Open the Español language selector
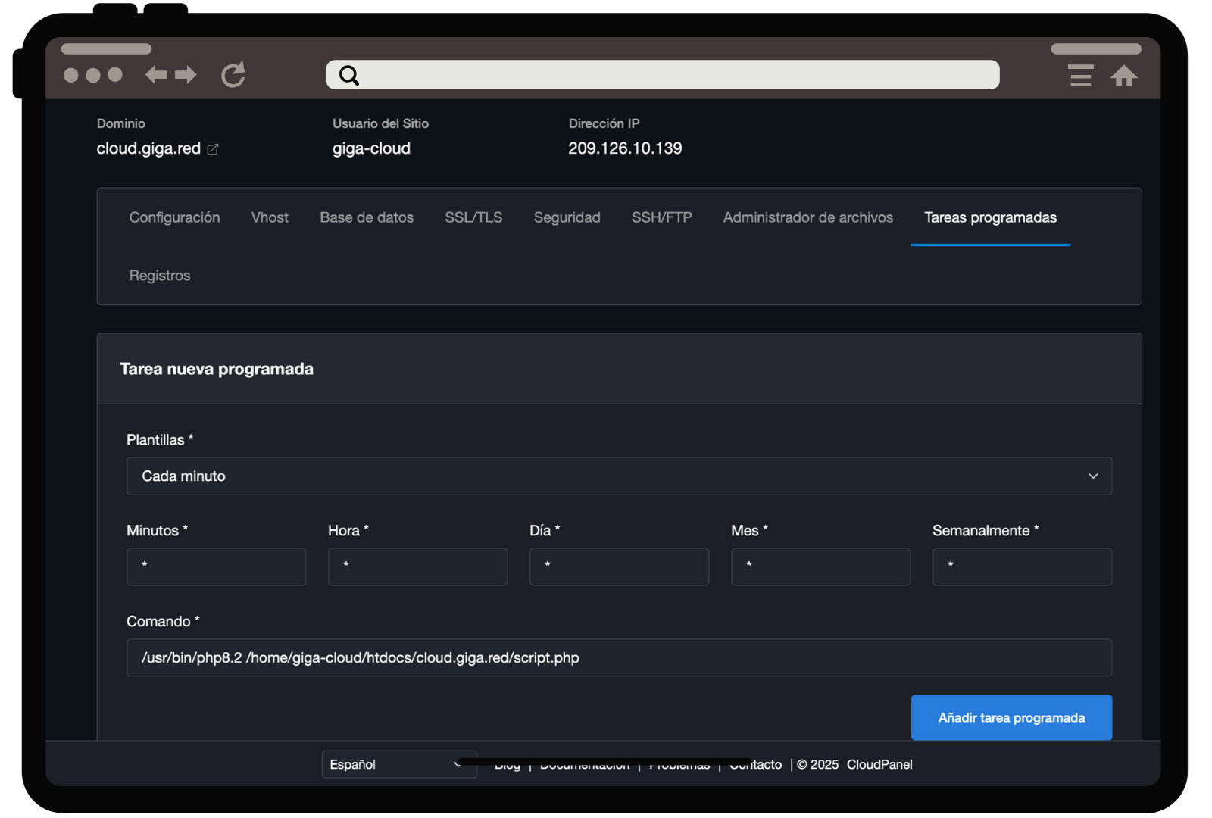The width and height of the screenshot is (1212, 818). click(x=398, y=764)
